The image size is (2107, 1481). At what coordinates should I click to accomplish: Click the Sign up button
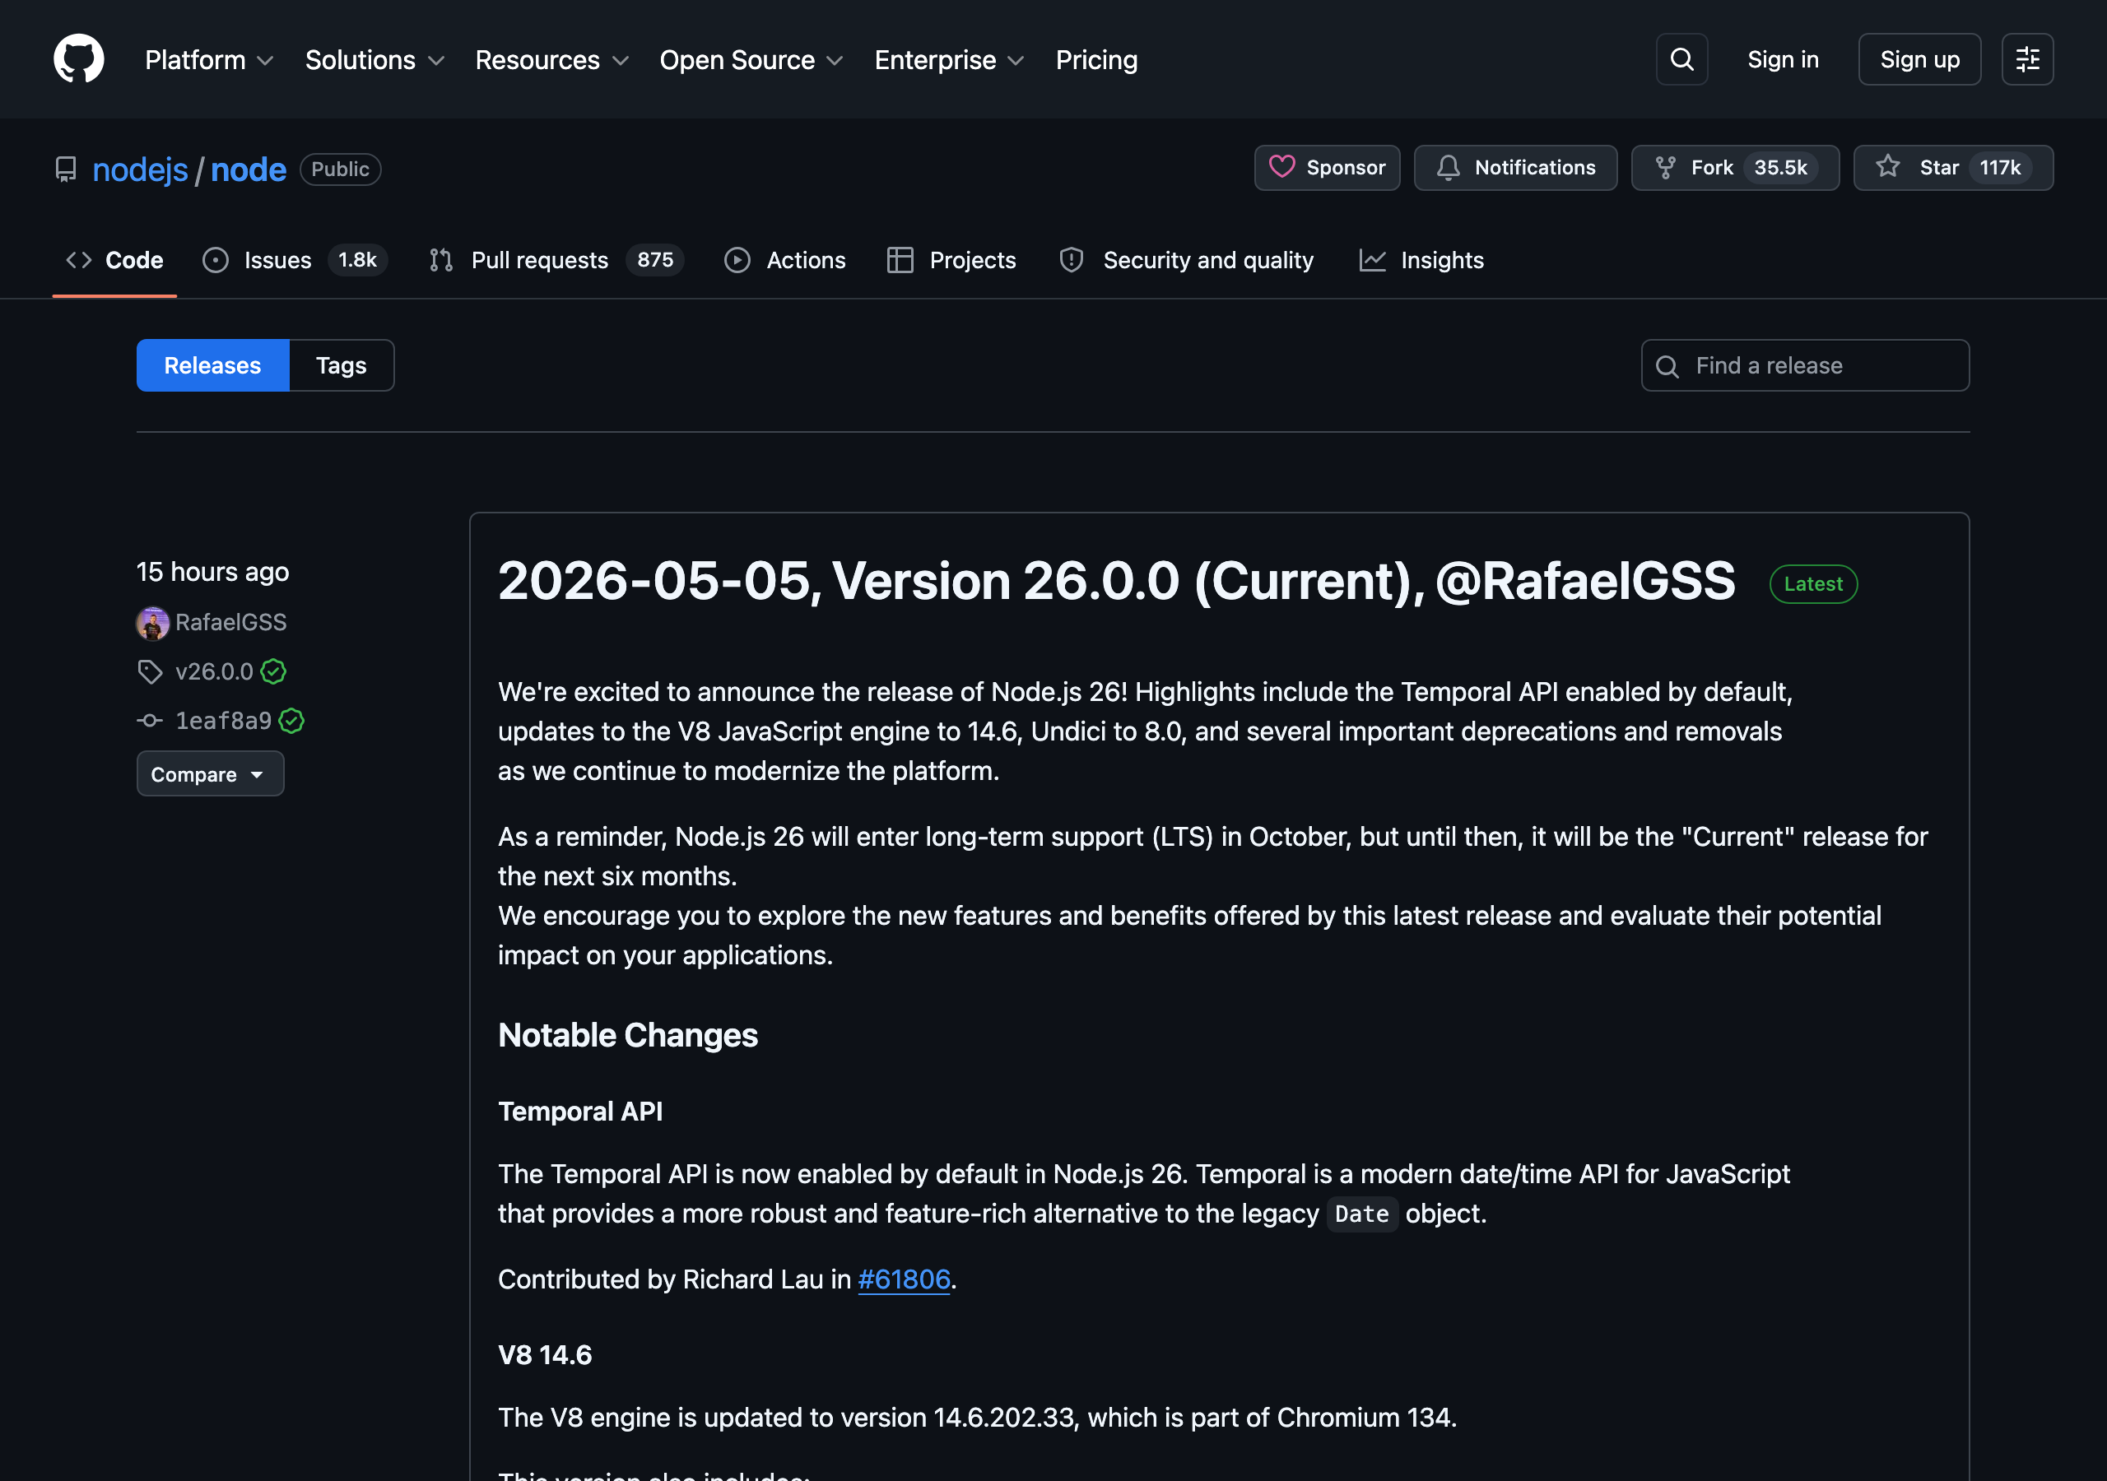click(1920, 59)
